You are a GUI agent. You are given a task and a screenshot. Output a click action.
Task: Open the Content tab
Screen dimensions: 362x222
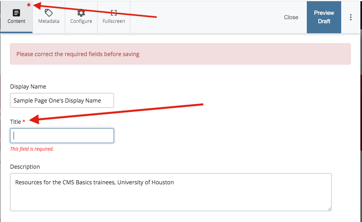click(x=16, y=17)
